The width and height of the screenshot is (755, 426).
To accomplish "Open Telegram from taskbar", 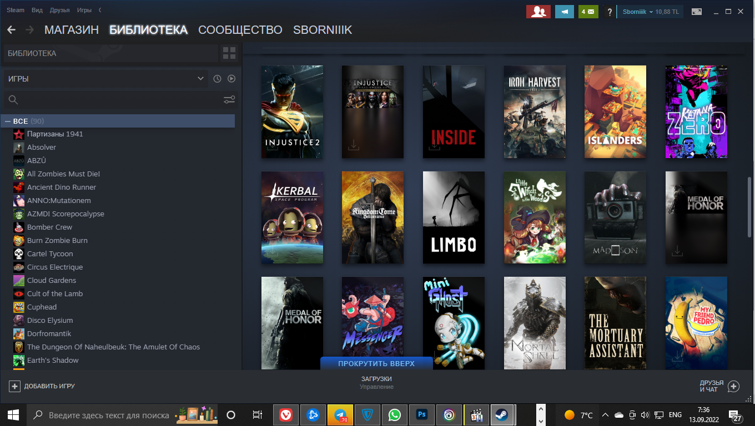I will tap(340, 415).
